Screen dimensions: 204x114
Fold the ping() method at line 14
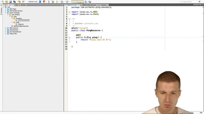click(69, 37)
